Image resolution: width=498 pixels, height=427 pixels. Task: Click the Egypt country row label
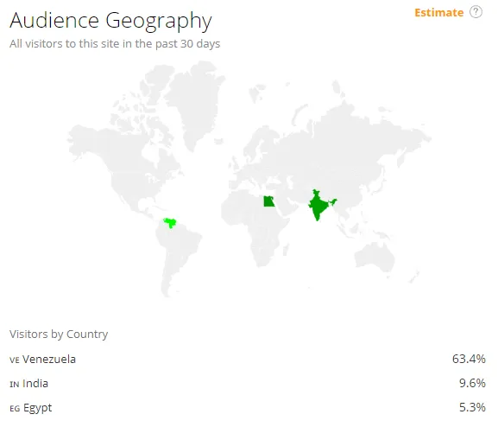(x=37, y=408)
